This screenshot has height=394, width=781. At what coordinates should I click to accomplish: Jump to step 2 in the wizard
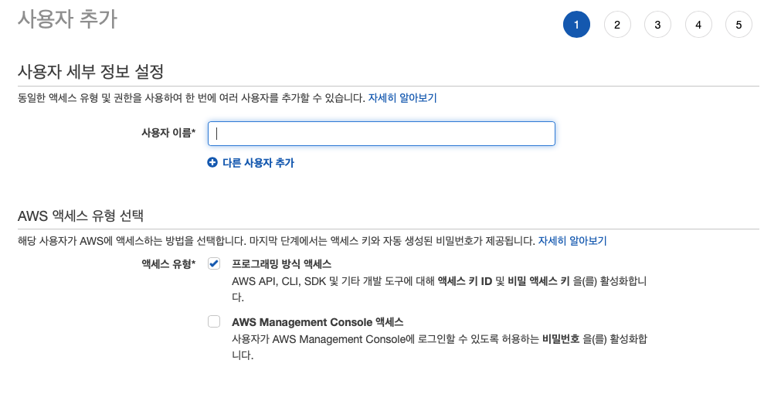(x=617, y=25)
